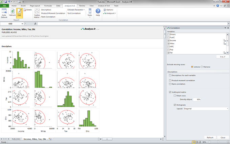
Task: Click the Goto Dataset icon
Action: (x=4, y=11)
